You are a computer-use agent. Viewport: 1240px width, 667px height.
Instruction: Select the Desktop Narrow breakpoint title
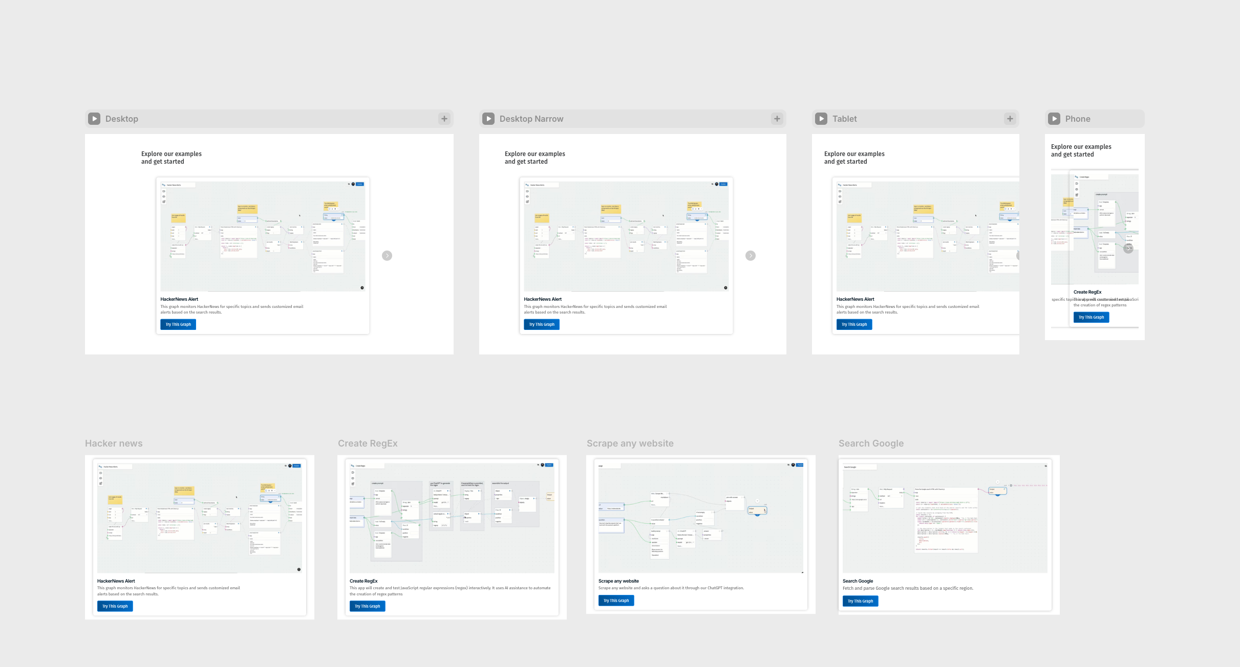(531, 119)
